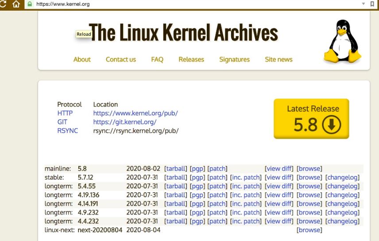This screenshot has width=379, height=241.
Task: View diff for mainline 5.8
Action: (279, 168)
